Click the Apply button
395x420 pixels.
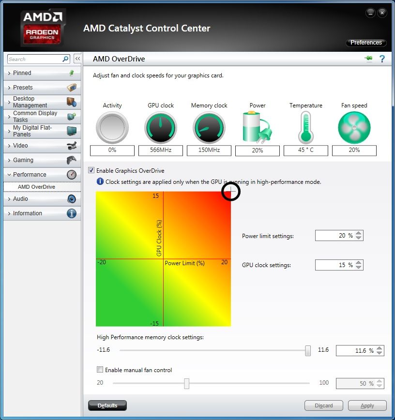[367, 405]
